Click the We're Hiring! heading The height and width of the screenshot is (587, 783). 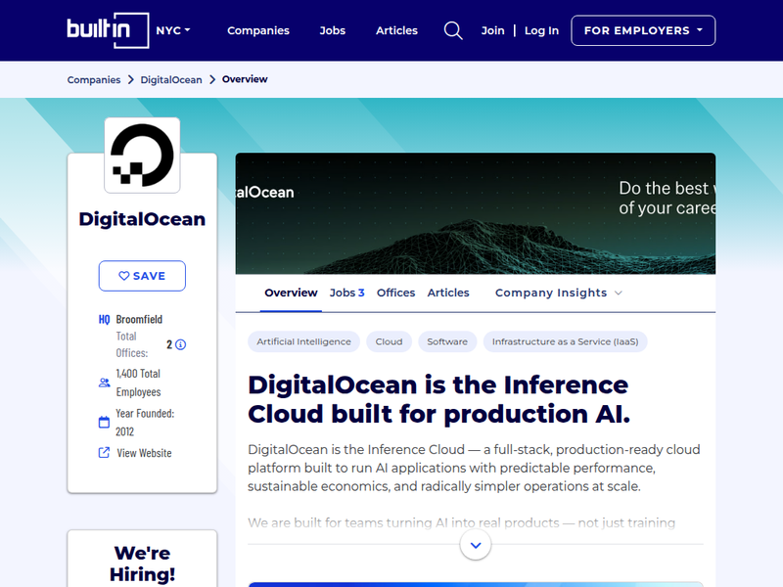142,564
